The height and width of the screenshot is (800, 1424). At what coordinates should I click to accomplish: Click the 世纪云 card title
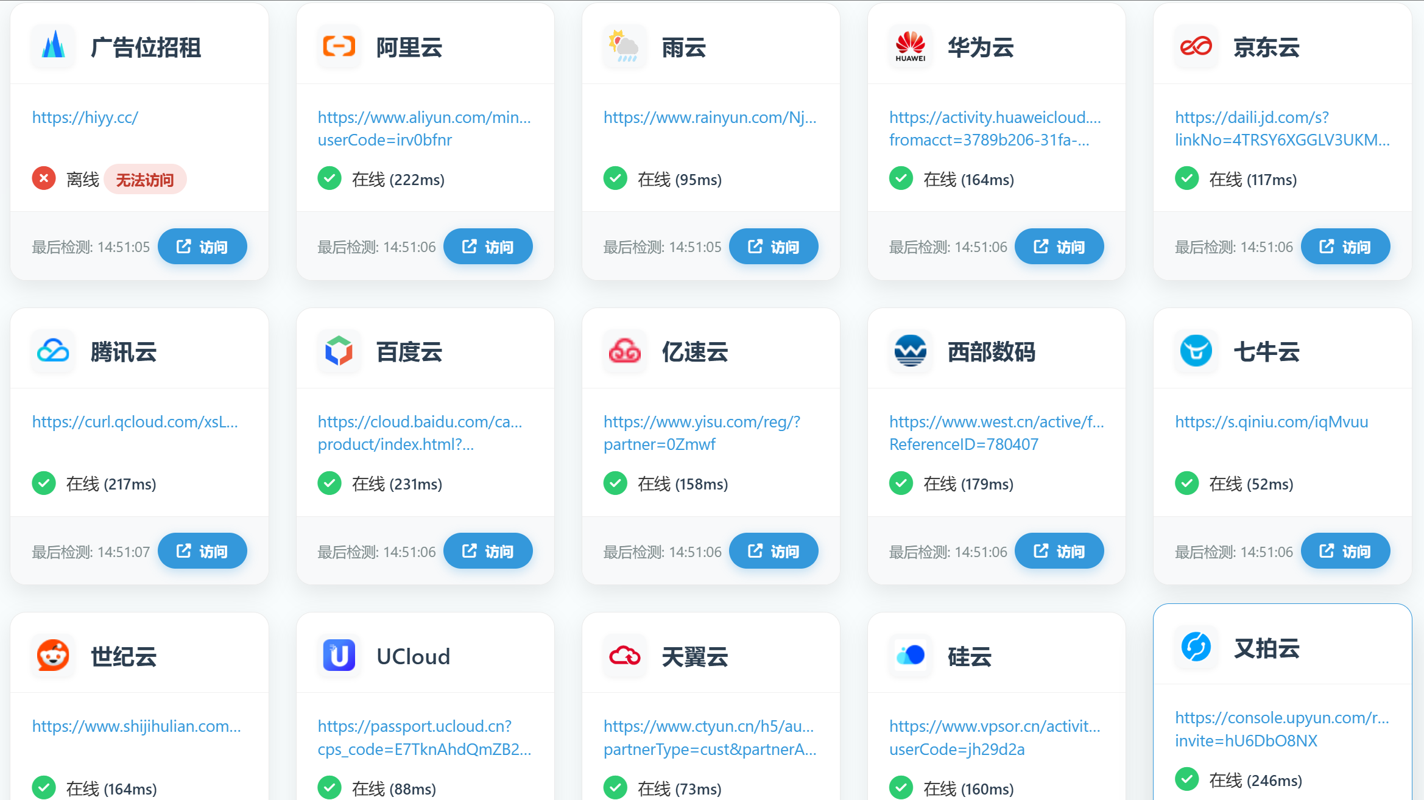pos(124,657)
